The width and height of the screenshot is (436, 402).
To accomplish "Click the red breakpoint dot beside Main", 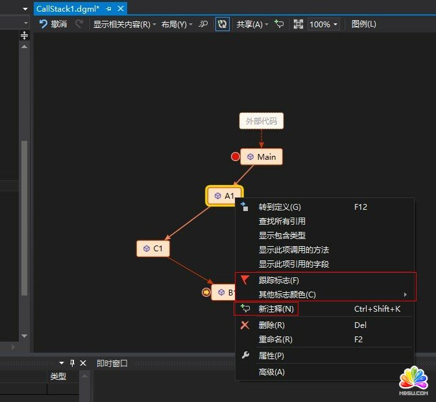I will tap(236, 157).
